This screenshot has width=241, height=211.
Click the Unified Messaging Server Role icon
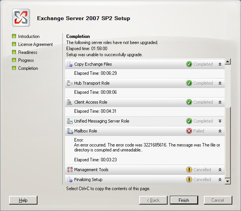(x=70, y=121)
